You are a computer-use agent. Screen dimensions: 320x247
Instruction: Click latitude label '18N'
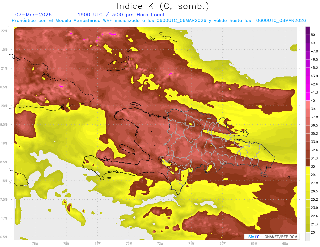click(4, 181)
